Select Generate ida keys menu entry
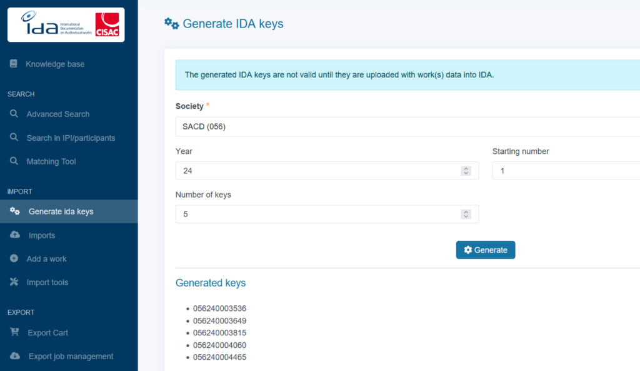Viewport: 640px width, 371px height. pos(69,211)
